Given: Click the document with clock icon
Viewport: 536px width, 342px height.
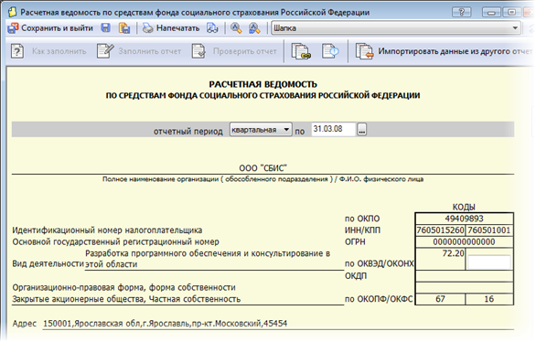Looking at the screenshot, I should 330,51.
